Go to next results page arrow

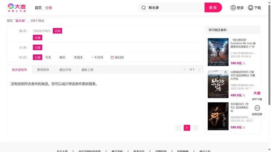click(195, 128)
